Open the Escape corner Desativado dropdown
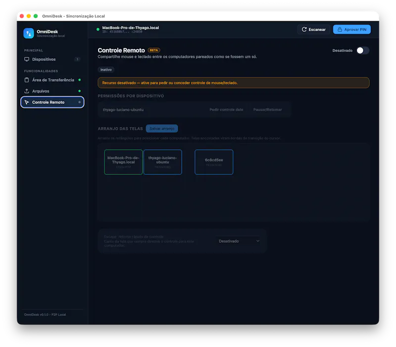396x347 pixels. (239, 241)
